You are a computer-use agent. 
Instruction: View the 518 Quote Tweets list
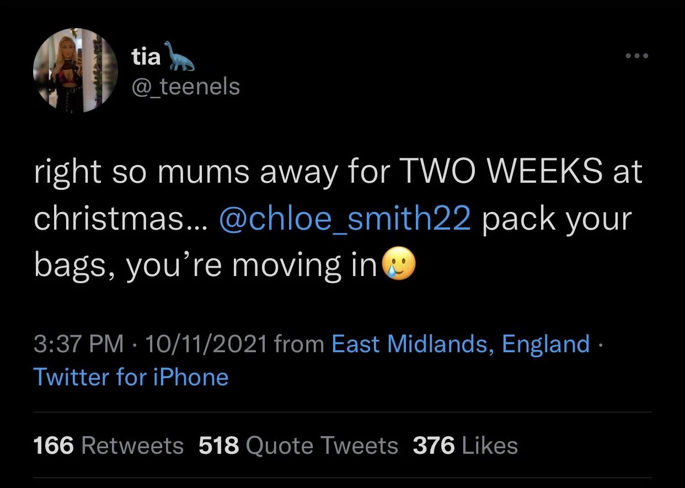[298, 445]
